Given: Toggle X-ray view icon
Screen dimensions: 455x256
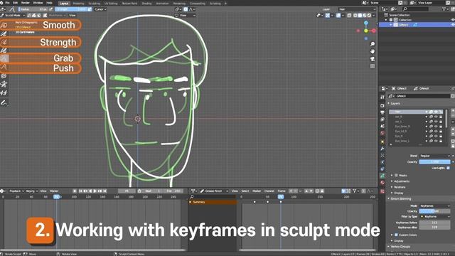Looking at the screenshot, I should [x=349, y=15].
